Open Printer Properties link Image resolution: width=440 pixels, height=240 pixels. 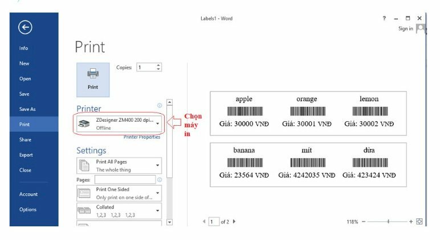click(x=142, y=137)
